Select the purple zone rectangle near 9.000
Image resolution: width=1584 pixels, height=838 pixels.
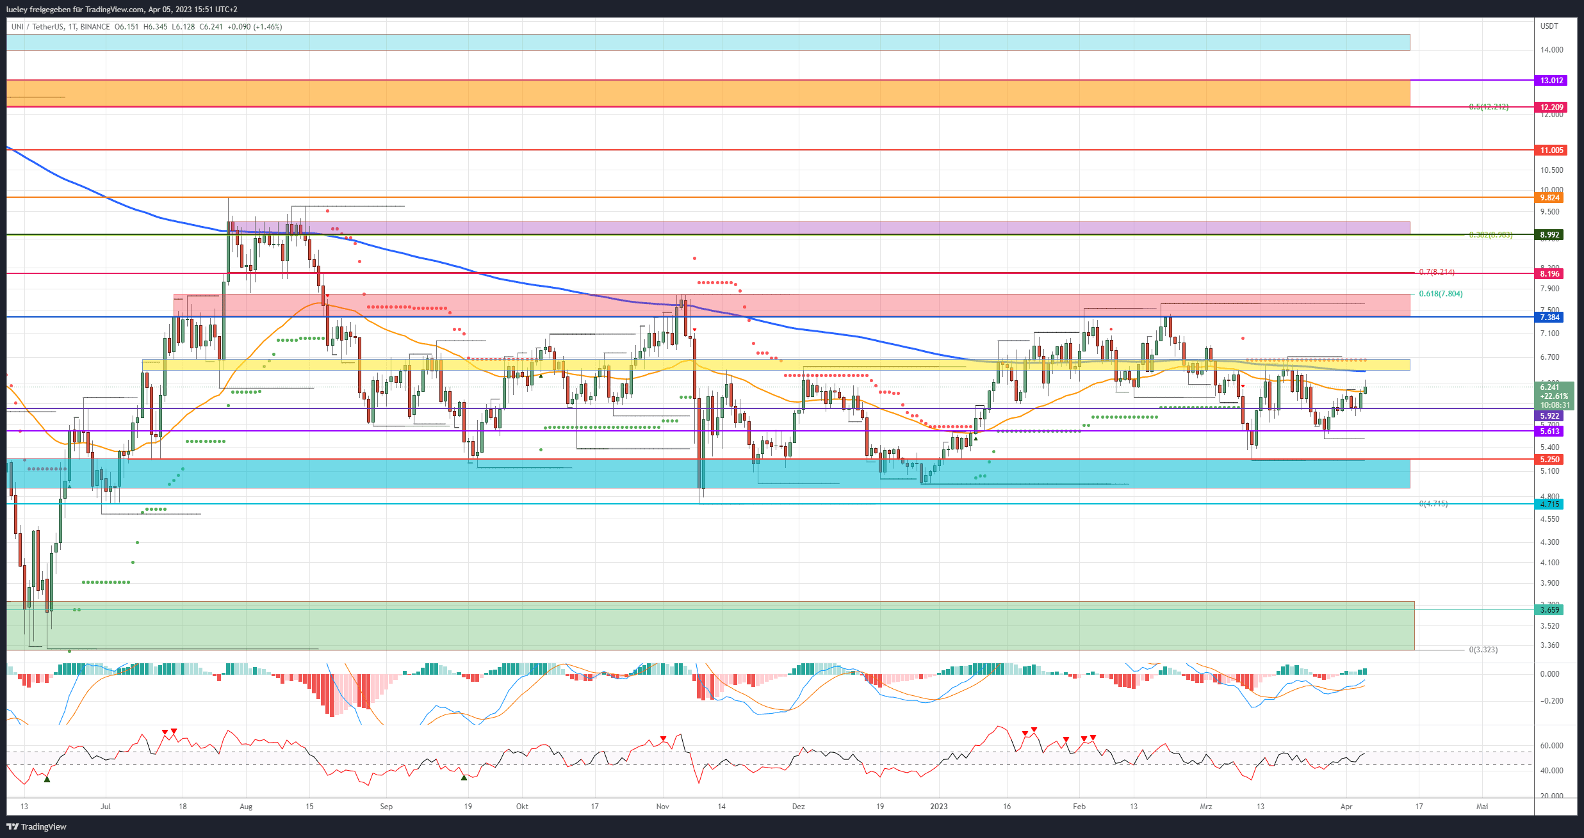coord(819,228)
